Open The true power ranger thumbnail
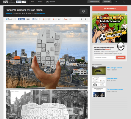The image size is (131, 119). [99, 93]
